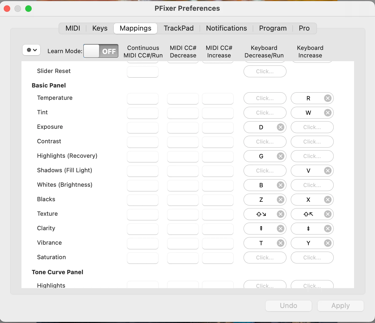
Task: Switch to the Keys tab
Action: (100, 28)
